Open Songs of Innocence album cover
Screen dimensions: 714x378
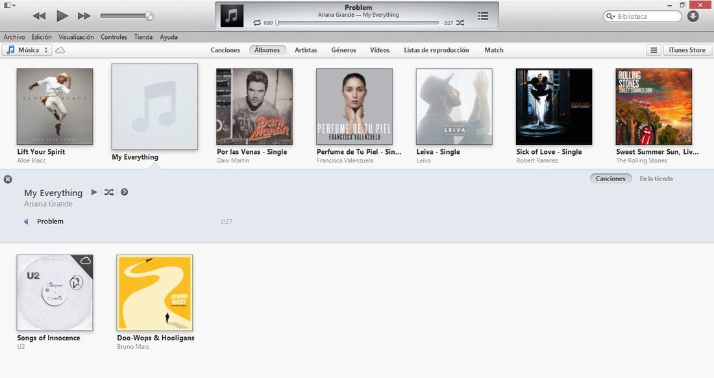55,292
